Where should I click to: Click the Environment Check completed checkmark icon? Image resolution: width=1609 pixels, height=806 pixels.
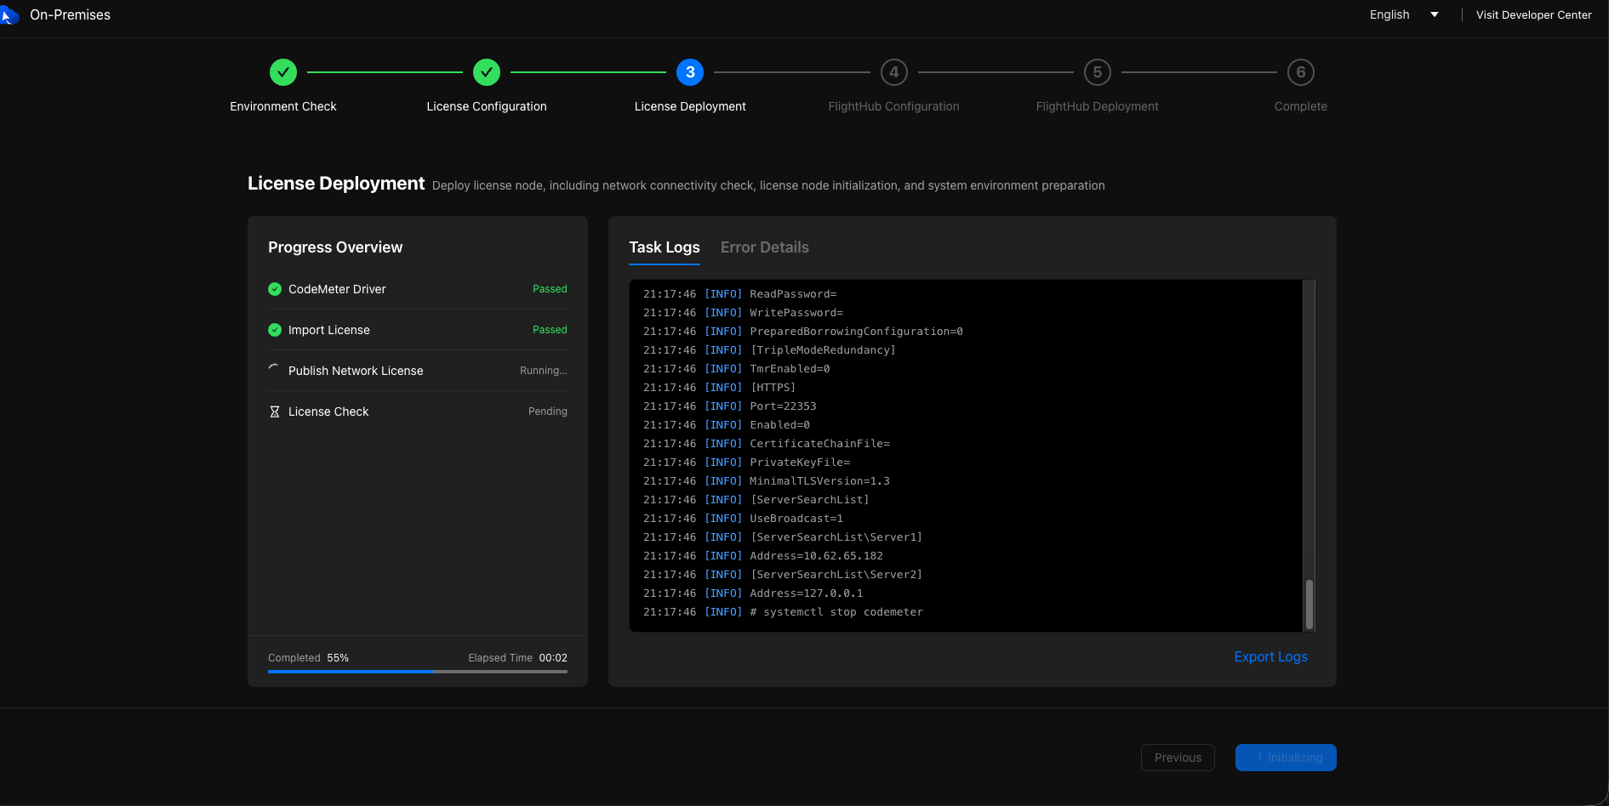pos(283,72)
